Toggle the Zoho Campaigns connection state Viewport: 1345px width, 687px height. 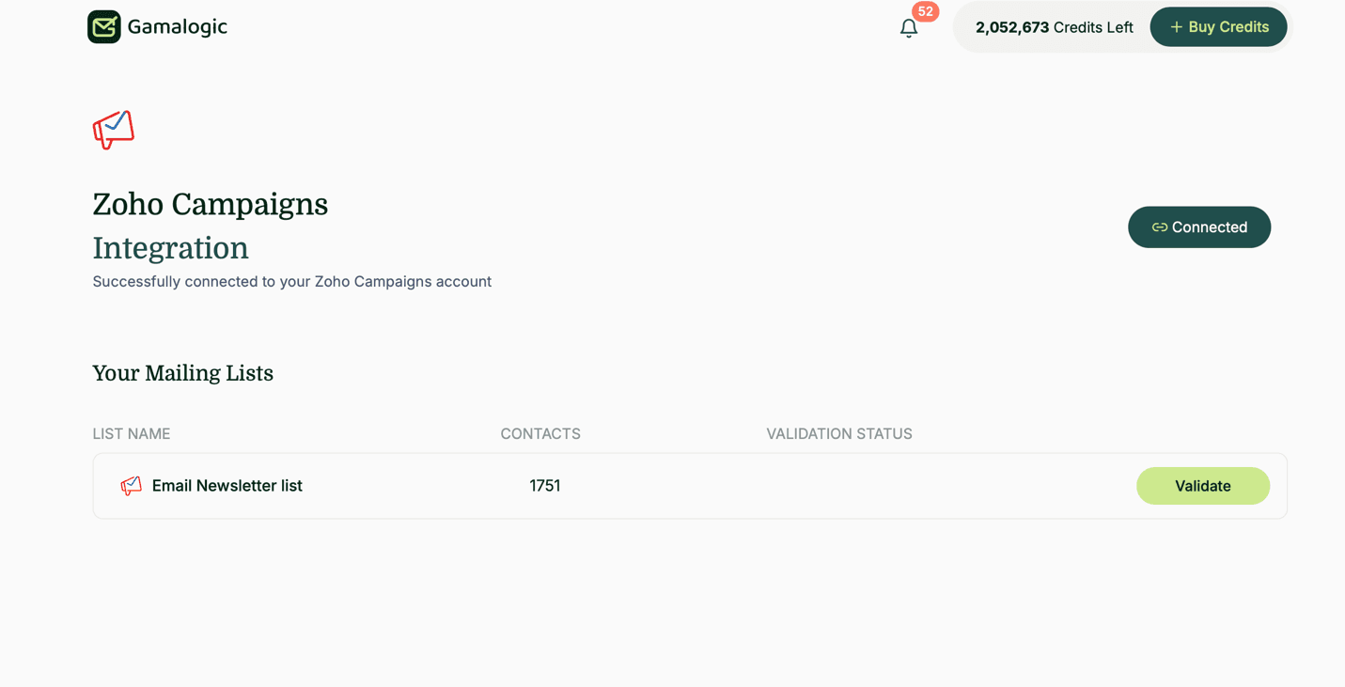point(1199,226)
